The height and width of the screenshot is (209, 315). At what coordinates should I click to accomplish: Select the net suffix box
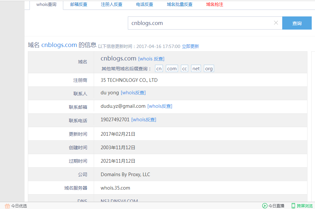[x=196, y=69]
